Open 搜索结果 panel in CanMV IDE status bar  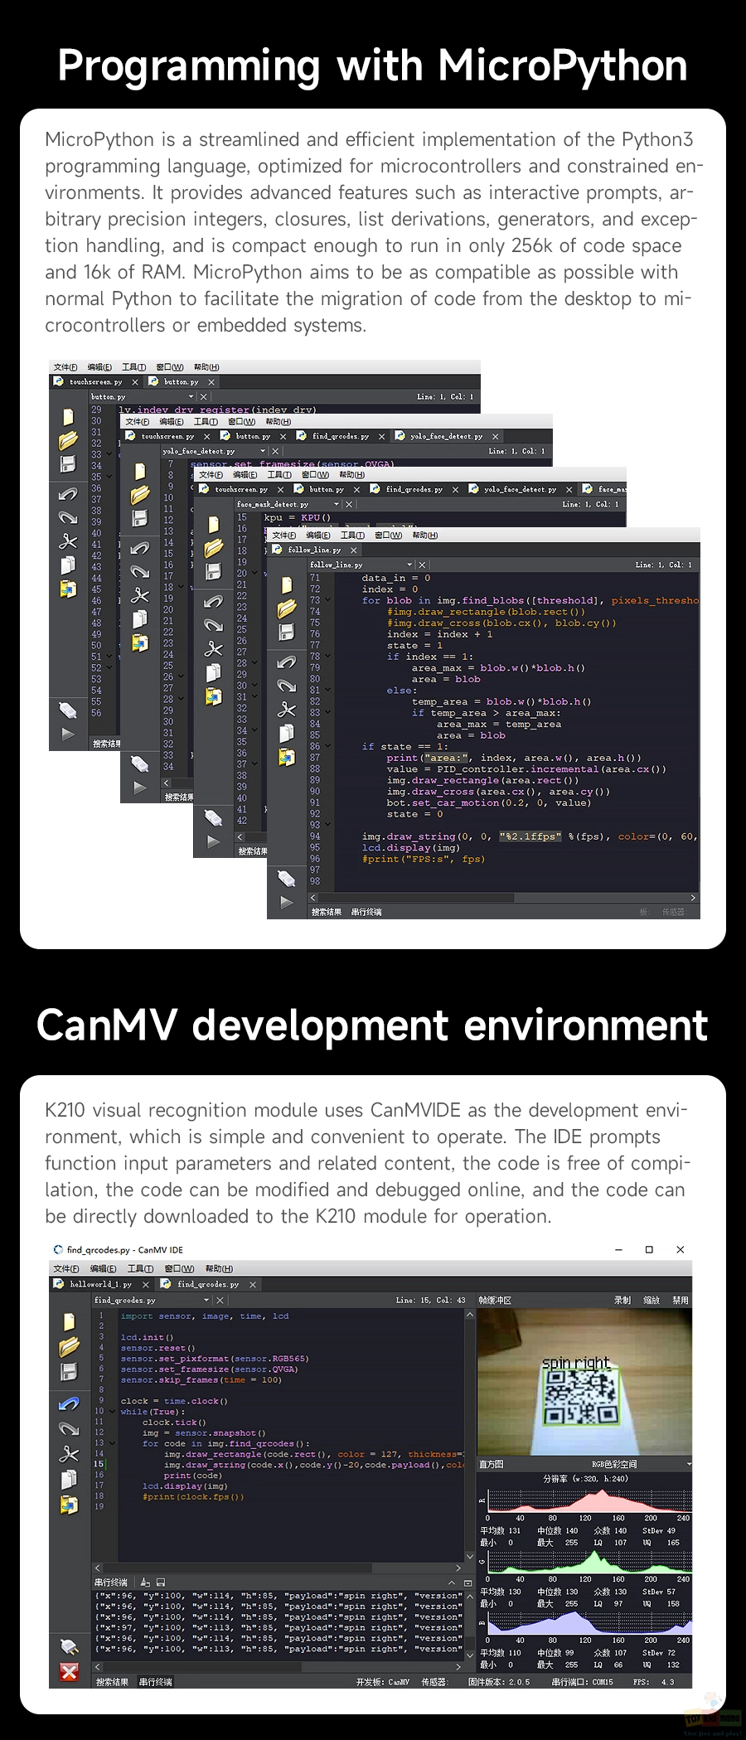click(x=112, y=1682)
